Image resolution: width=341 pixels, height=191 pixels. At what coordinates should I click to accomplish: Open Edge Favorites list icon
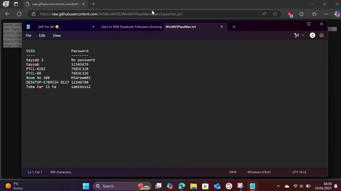point(314,14)
